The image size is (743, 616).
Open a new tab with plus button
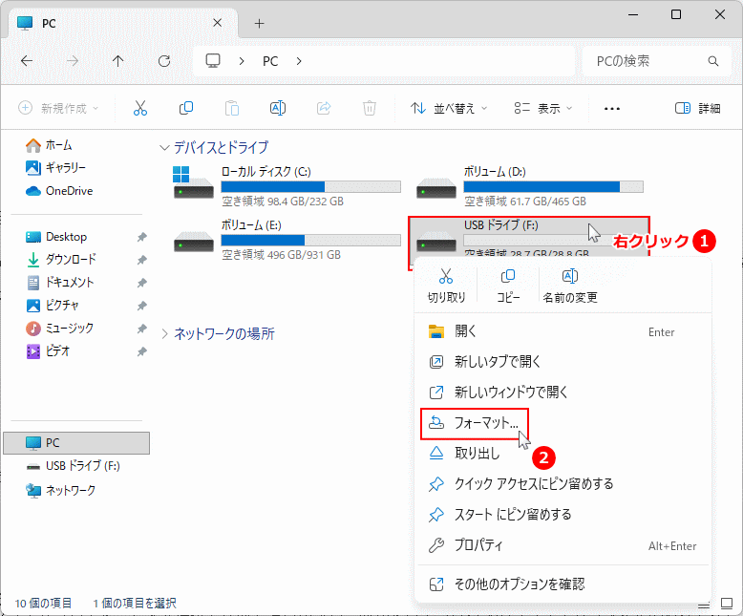coord(259,23)
